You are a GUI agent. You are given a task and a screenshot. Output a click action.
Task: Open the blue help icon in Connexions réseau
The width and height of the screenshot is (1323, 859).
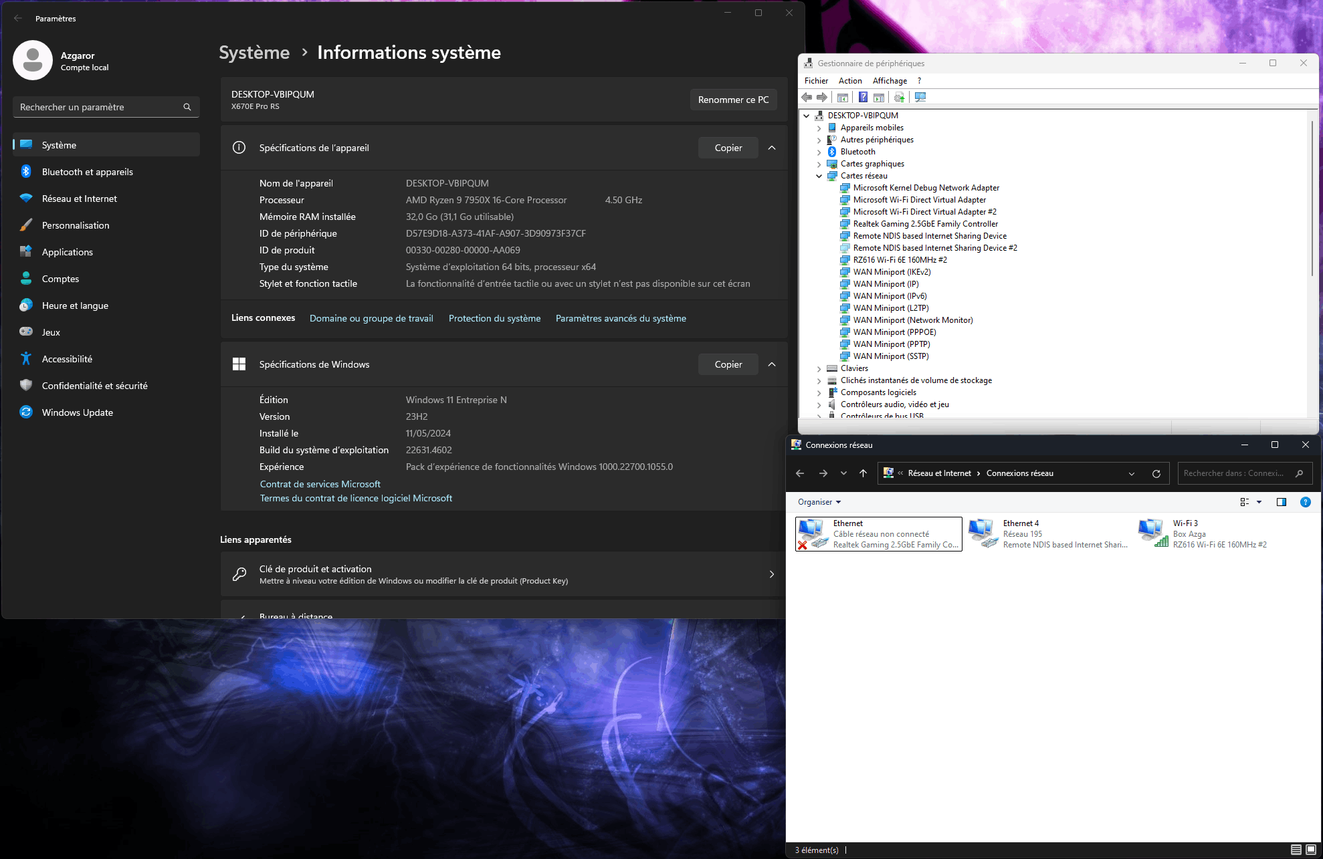point(1305,502)
